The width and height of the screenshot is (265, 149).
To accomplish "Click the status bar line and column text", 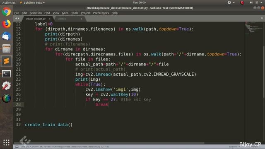I will [x=65, y=147].
